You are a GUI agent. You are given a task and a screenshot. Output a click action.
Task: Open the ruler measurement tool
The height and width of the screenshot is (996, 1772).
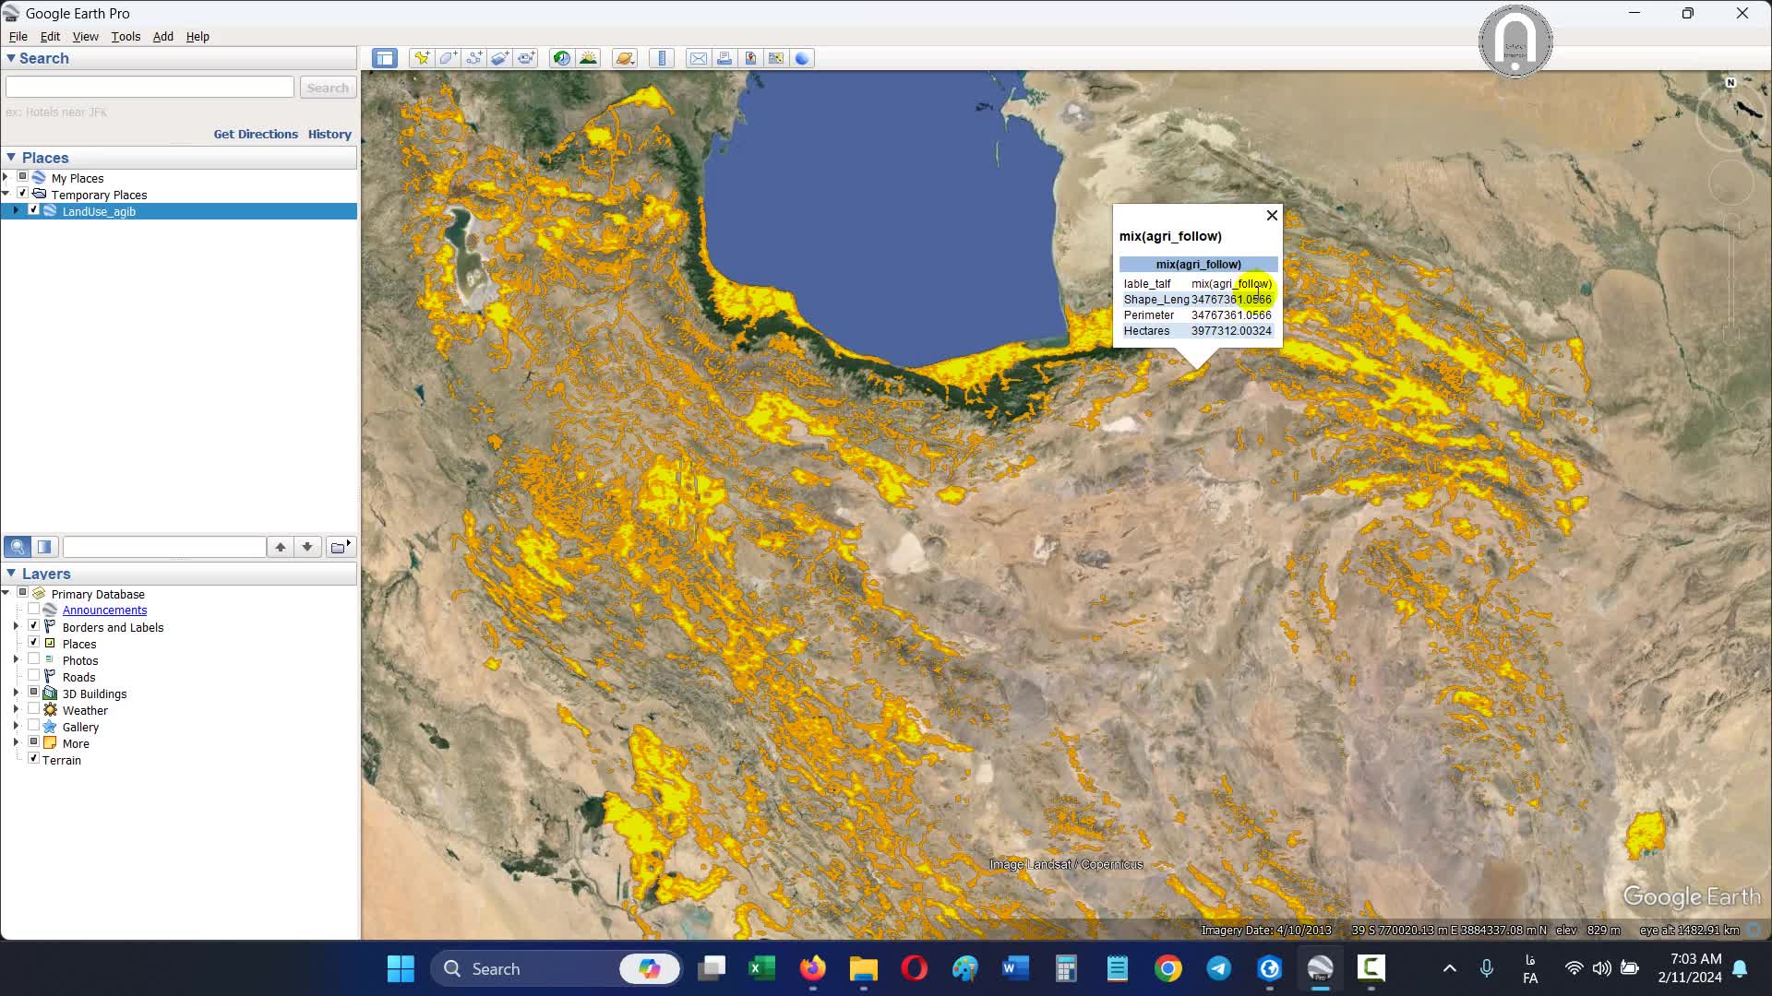(662, 58)
